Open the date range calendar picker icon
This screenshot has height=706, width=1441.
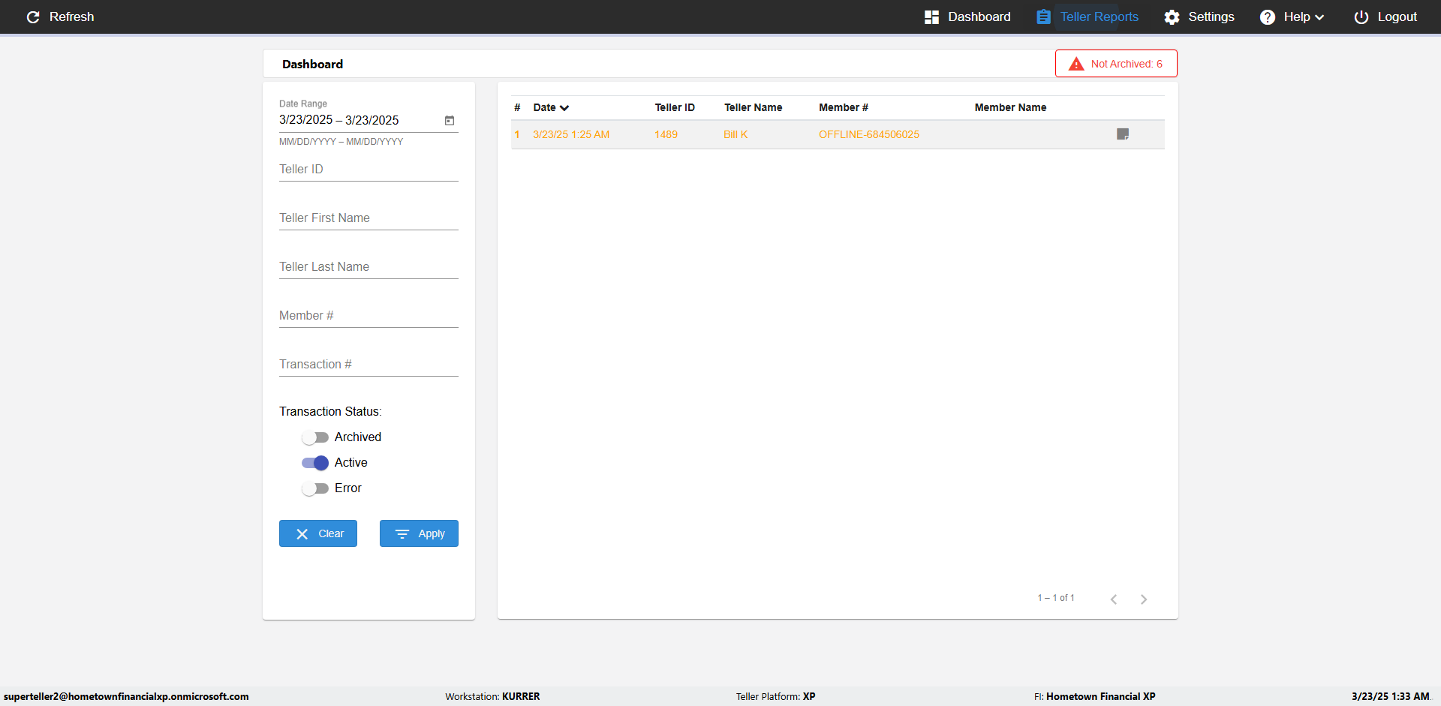[450, 120]
